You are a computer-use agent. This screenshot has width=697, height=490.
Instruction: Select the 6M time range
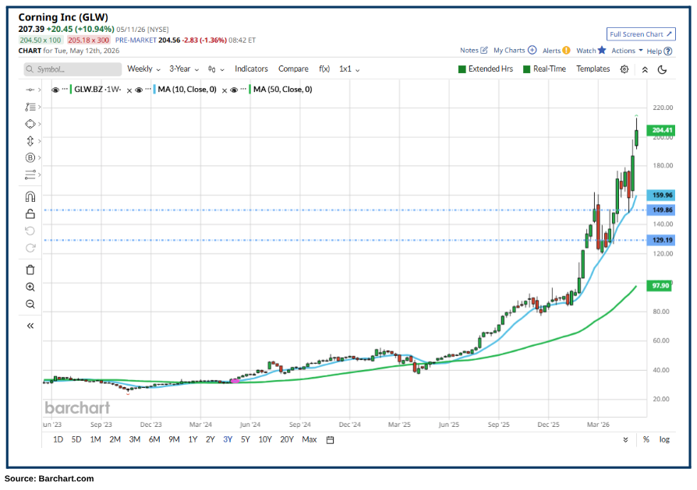154,439
